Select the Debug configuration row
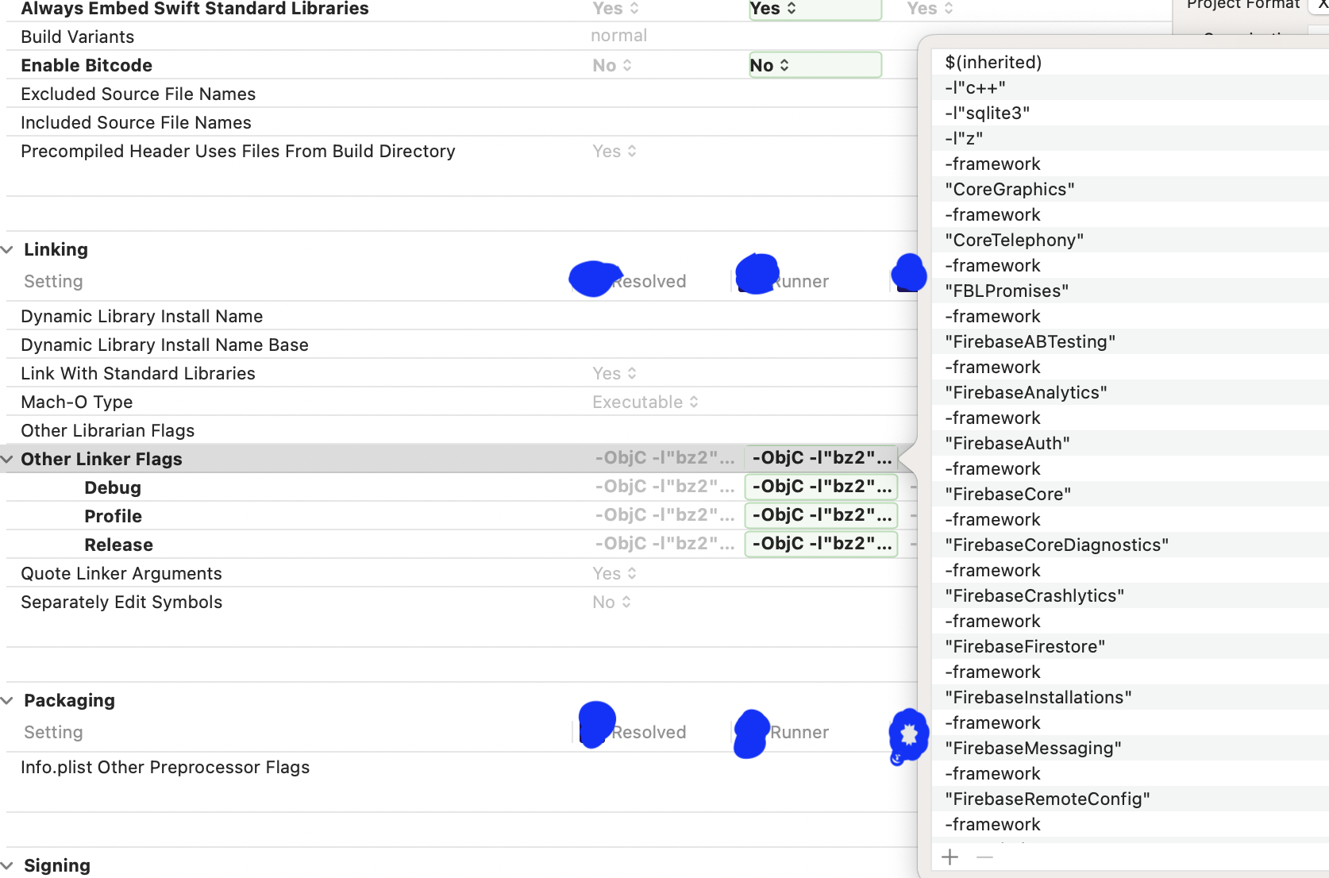 [461, 487]
